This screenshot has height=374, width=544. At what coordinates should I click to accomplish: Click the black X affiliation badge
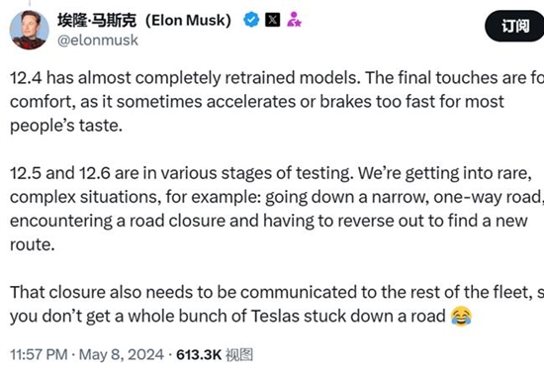click(x=273, y=20)
